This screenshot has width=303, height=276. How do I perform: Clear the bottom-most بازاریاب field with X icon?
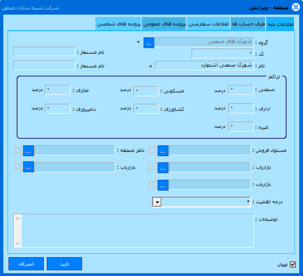[152, 184]
